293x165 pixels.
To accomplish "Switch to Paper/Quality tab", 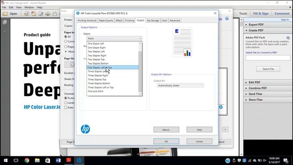I will 106,21.
